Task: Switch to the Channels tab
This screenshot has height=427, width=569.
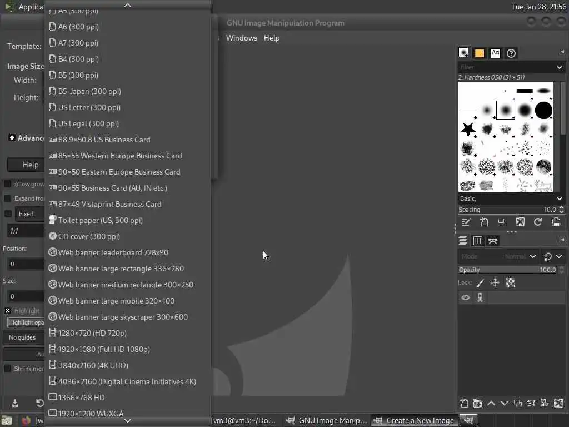Action: pos(477,240)
